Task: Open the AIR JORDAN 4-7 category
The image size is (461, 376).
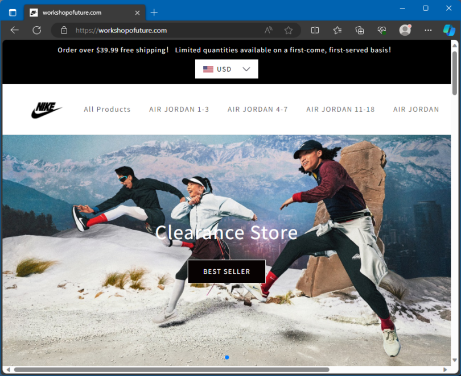Action: (x=257, y=109)
